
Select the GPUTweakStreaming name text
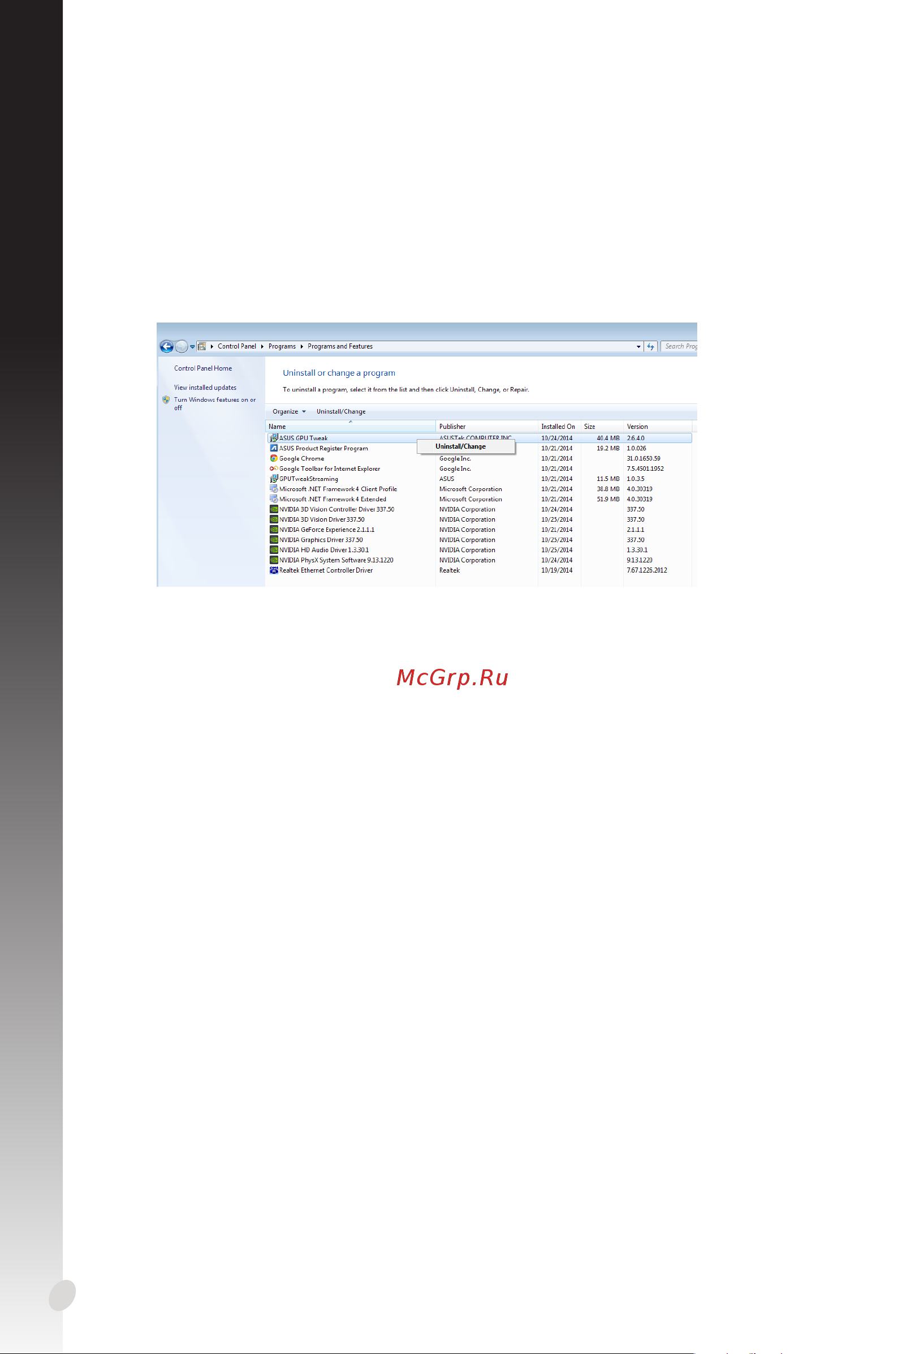click(x=308, y=479)
